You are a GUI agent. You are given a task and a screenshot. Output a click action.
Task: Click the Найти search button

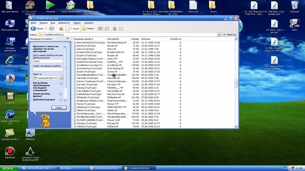[59, 108]
